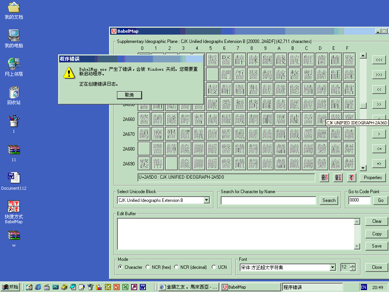Click the Close button in BabelMap

tap(377, 267)
